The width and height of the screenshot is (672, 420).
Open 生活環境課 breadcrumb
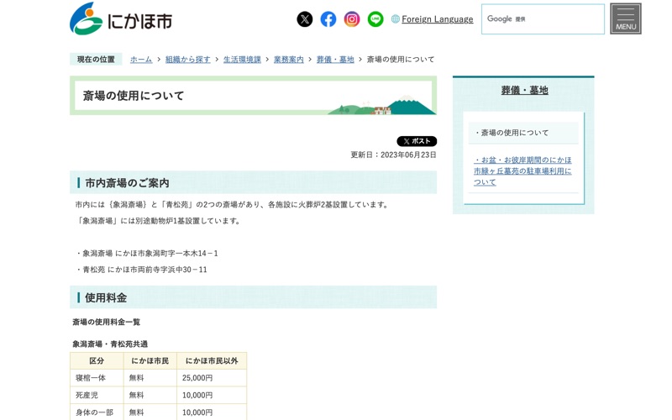(x=242, y=60)
